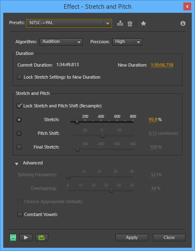Collapse the Advanced section triangle

tap(17, 164)
